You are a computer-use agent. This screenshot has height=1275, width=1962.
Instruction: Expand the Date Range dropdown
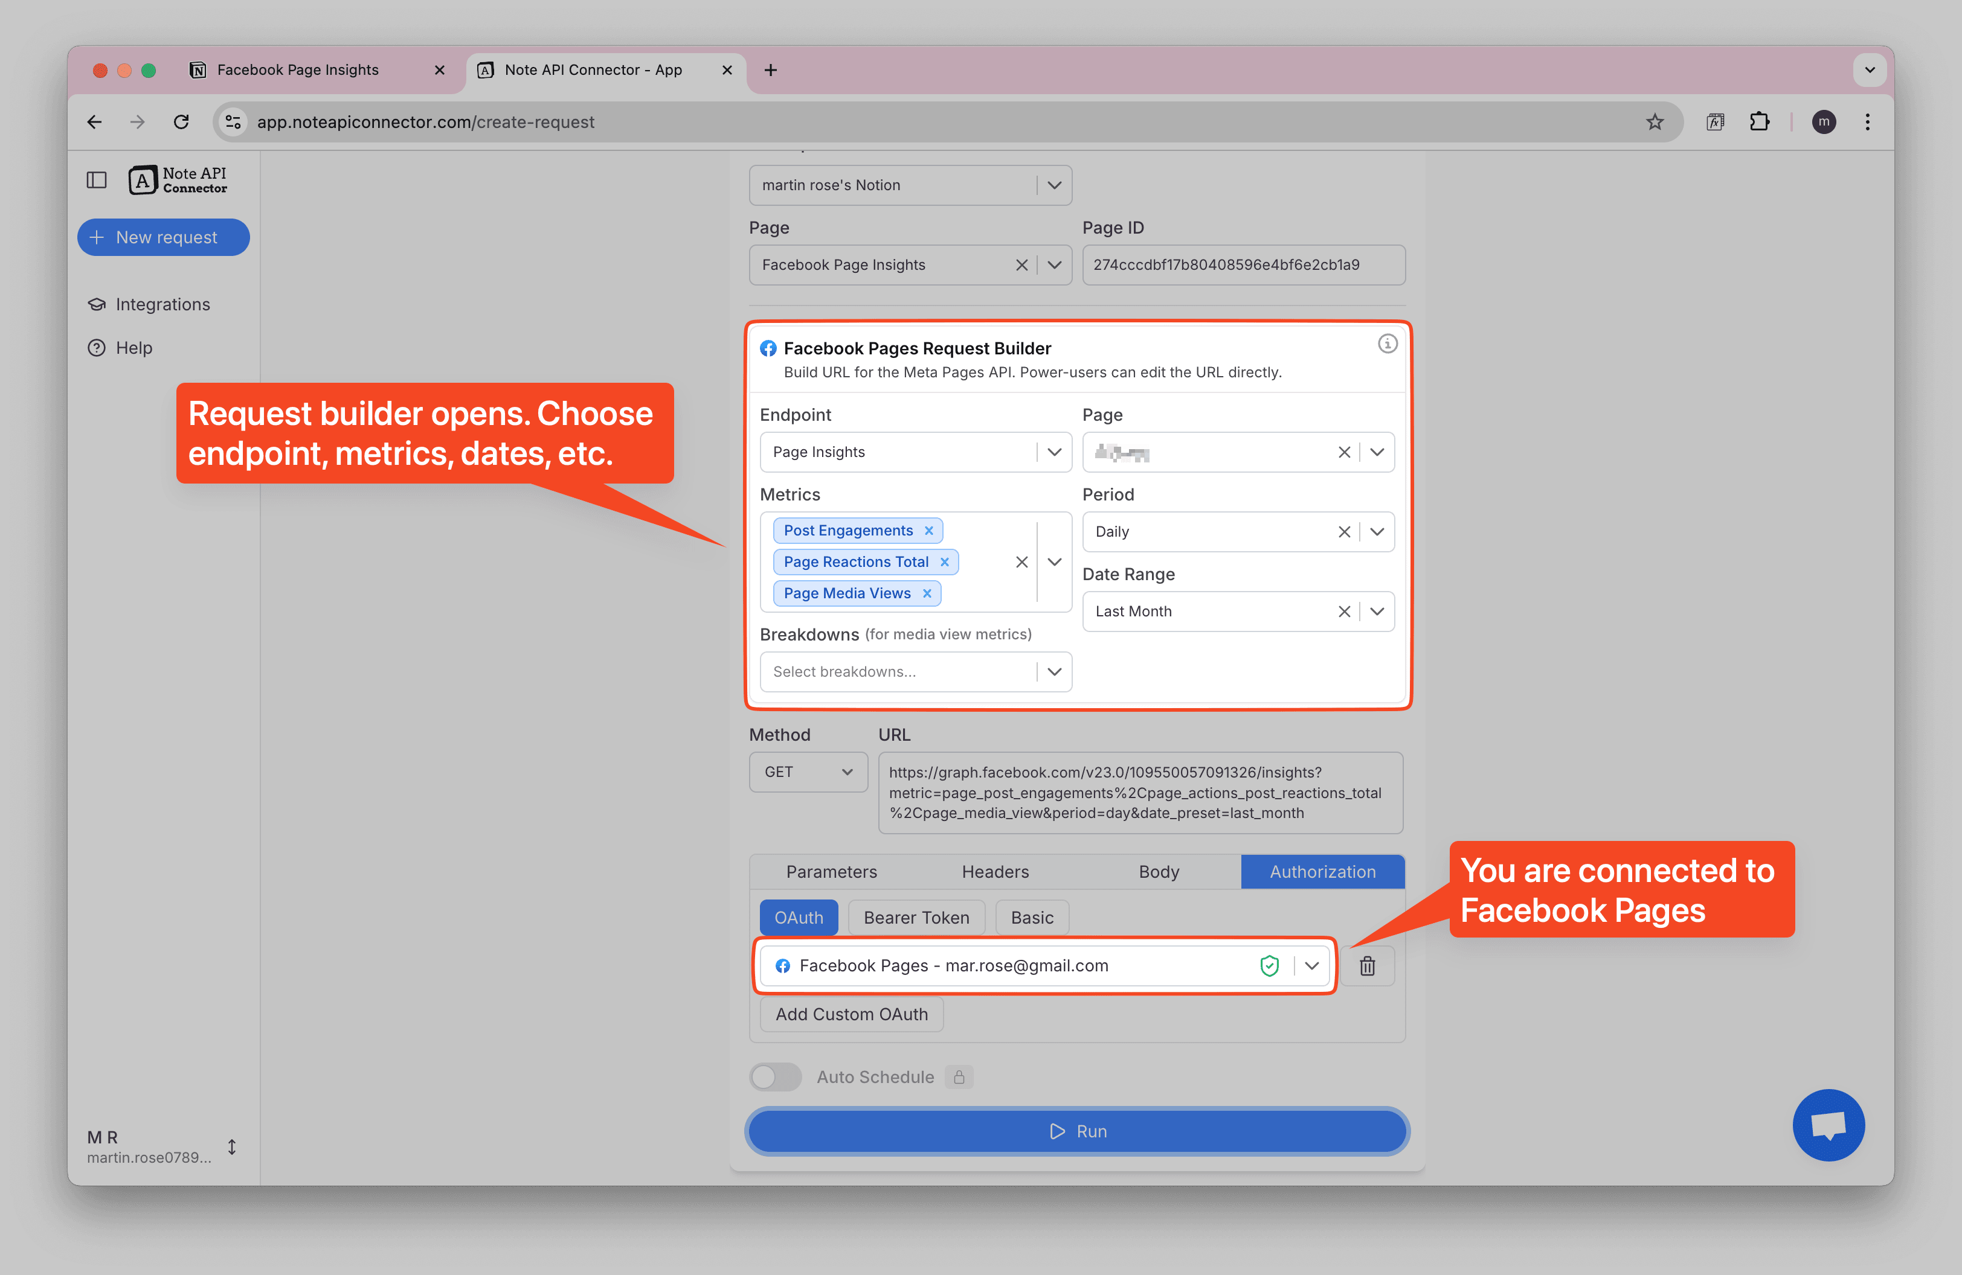pyautogui.click(x=1377, y=611)
